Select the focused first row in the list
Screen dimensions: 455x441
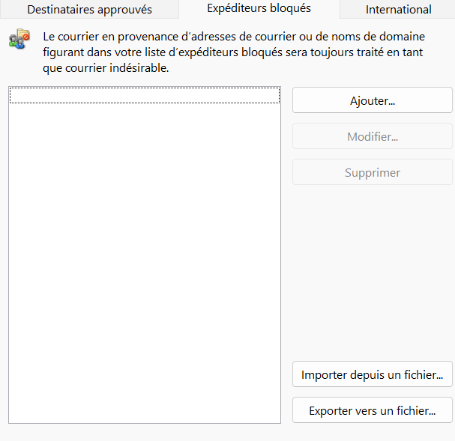144,96
